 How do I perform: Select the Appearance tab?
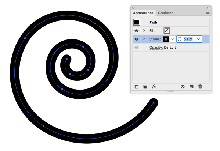[x=143, y=13]
